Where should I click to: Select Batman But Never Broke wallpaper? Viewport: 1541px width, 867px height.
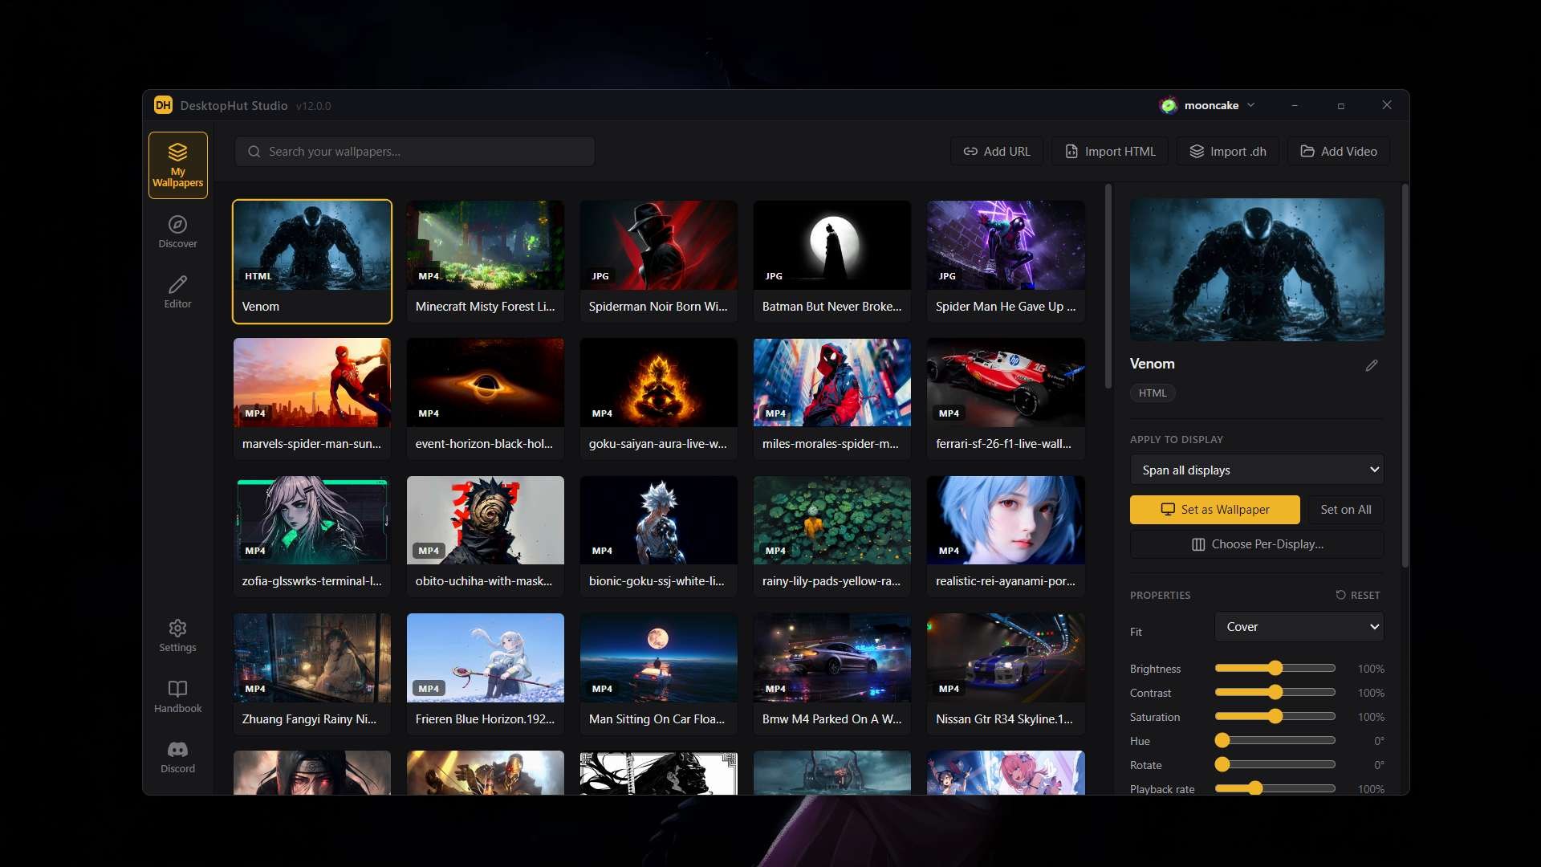pyautogui.click(x=831, y=262)
